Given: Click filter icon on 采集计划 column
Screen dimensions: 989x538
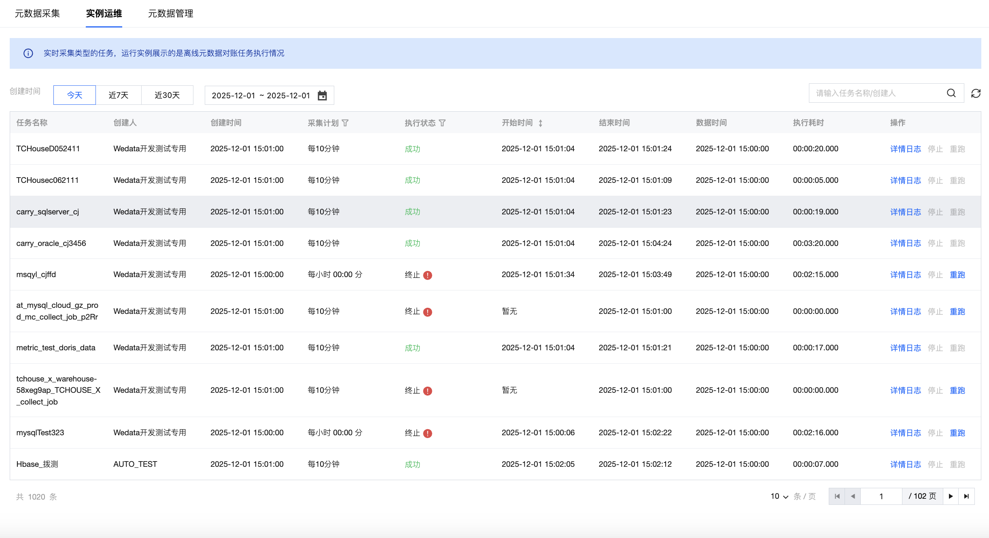Looking at the screenshot, I should pos(345,123).
